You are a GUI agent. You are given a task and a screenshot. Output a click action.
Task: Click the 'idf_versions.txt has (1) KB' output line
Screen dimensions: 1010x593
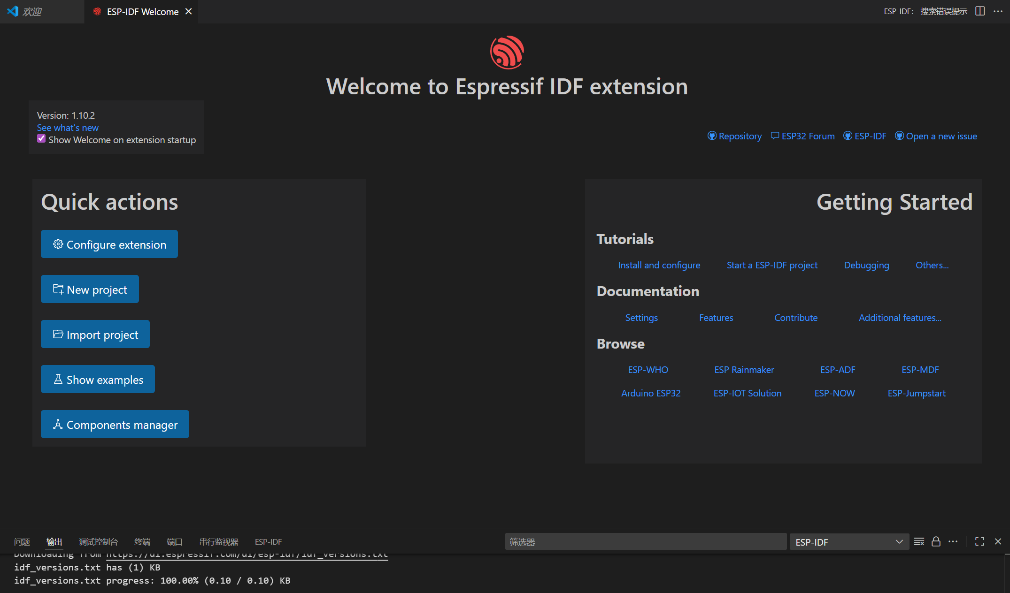click(x=87, y=567)
